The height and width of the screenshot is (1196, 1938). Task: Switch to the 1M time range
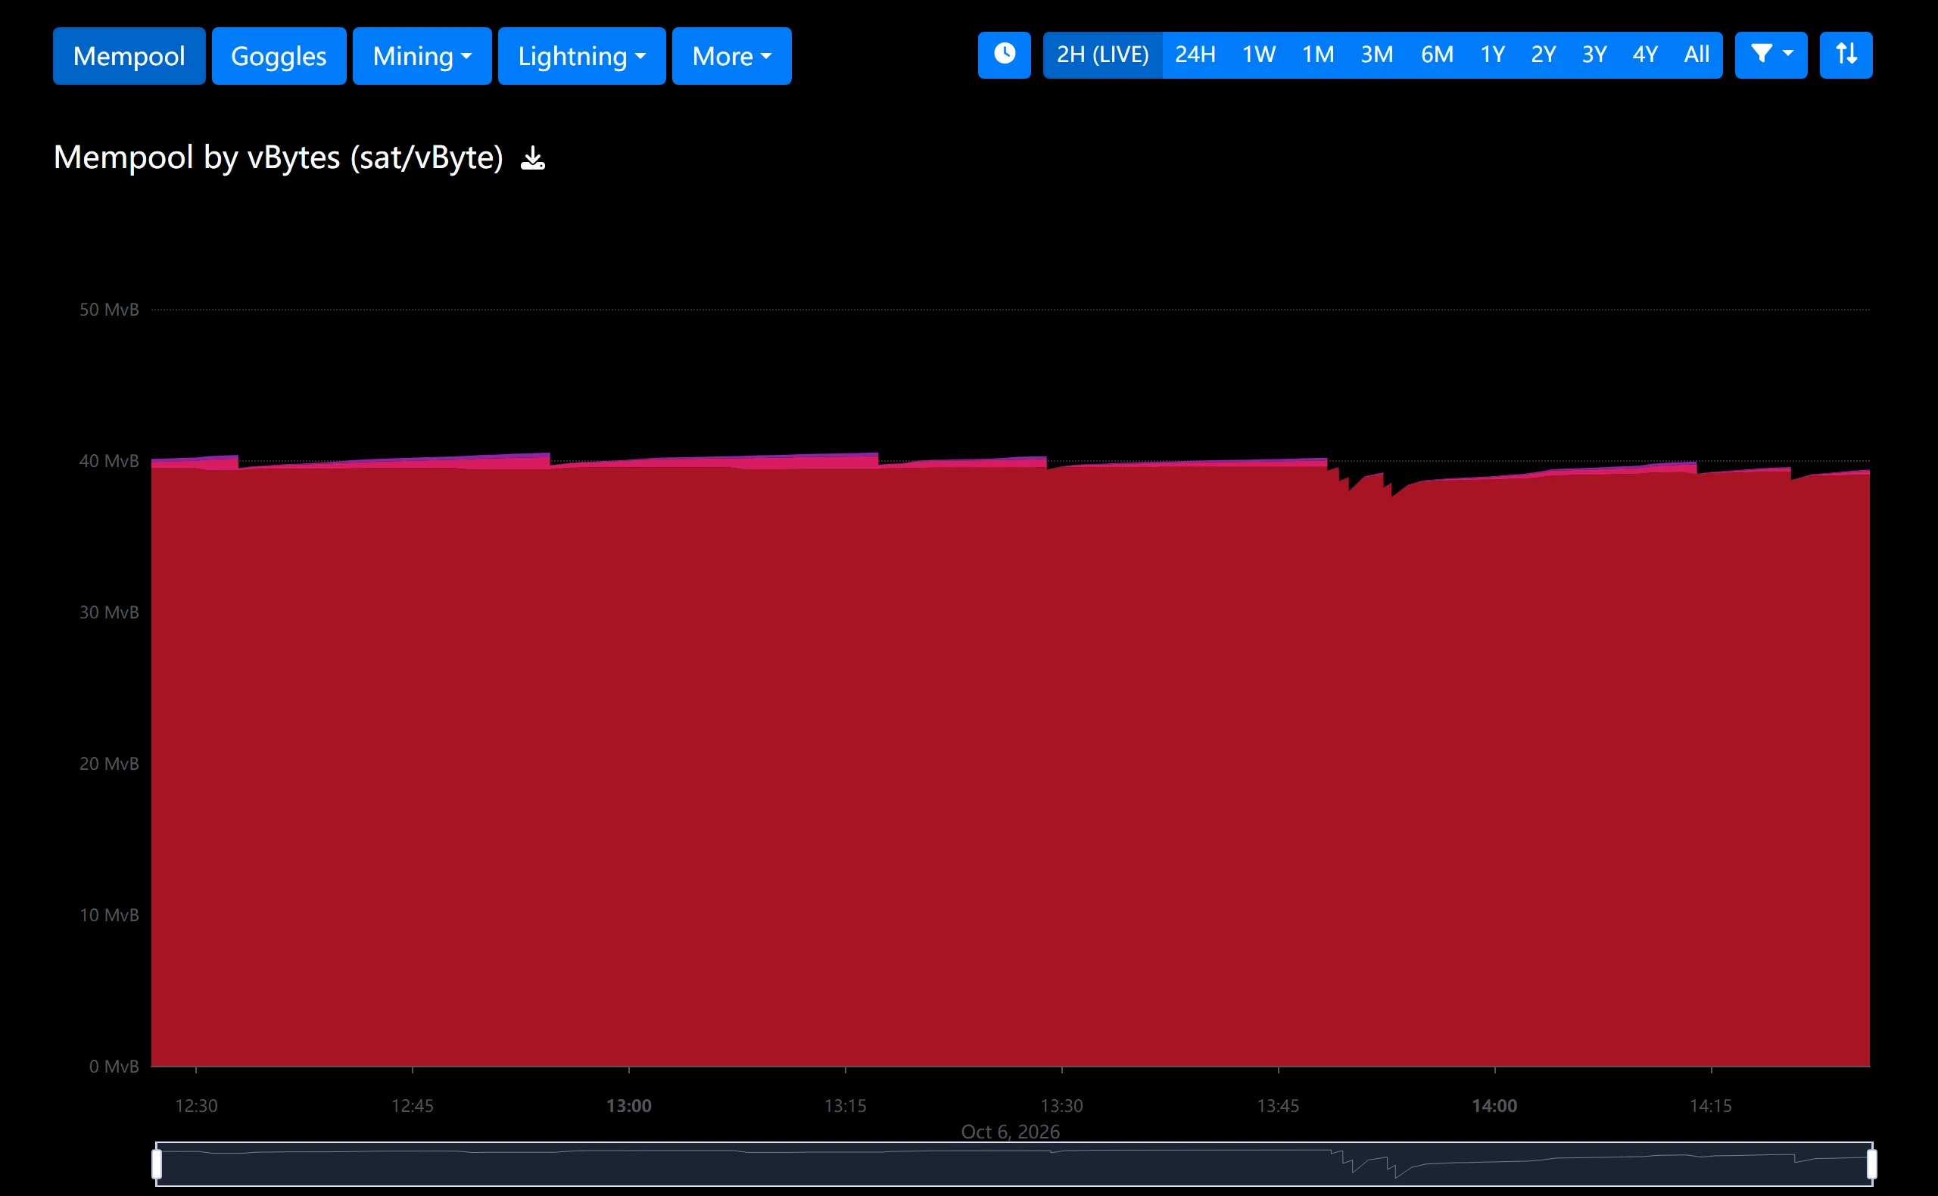tap(1318, 55)
